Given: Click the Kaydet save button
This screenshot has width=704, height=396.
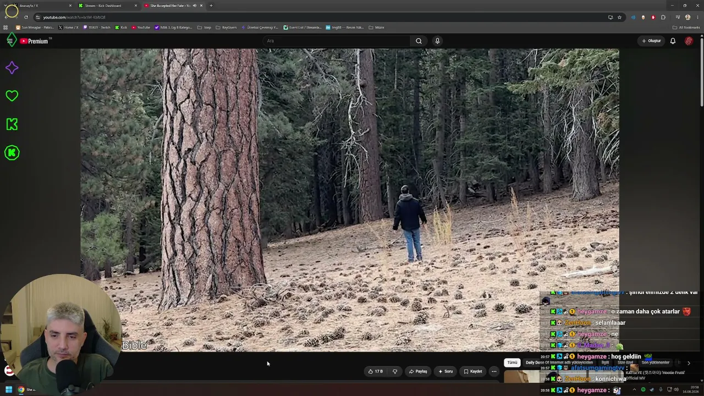Looking at the screenshot, I should 473,371.
